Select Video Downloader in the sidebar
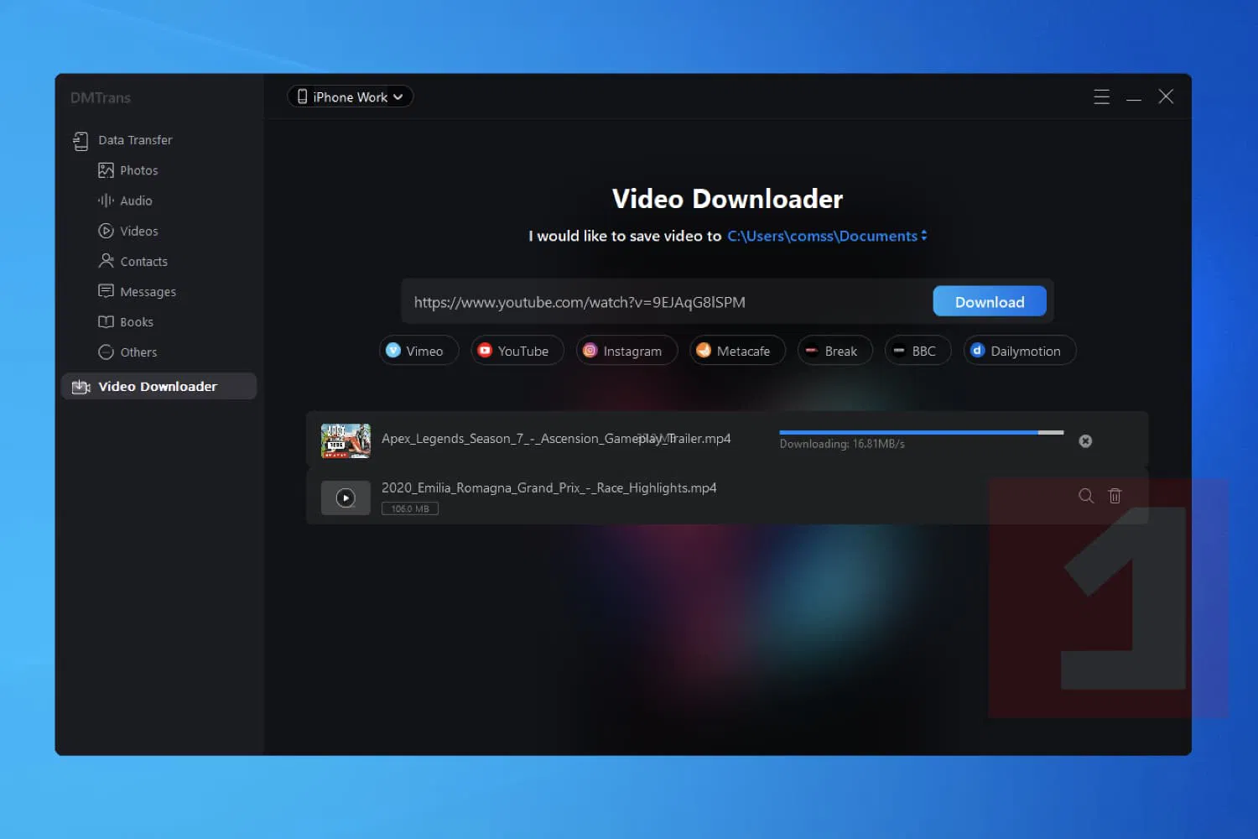The width and height of the screenshot is (1258, 839). point(159,386)
